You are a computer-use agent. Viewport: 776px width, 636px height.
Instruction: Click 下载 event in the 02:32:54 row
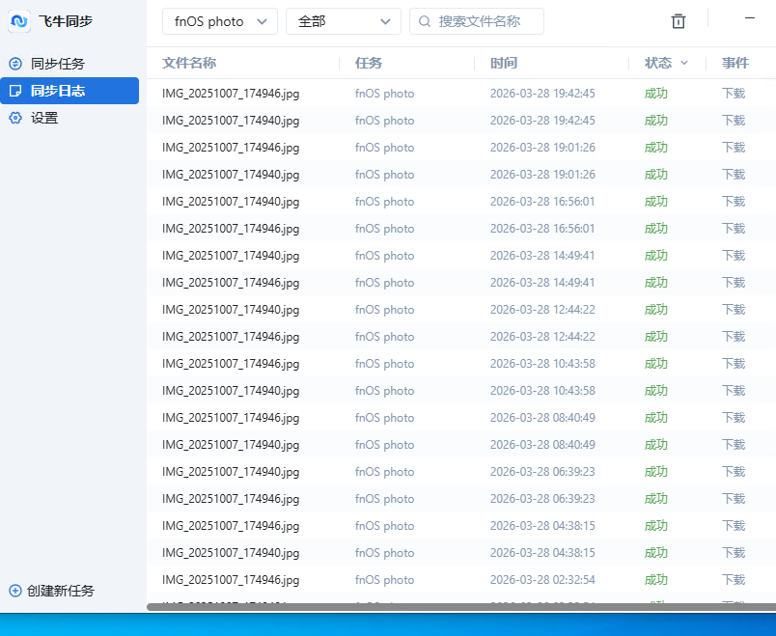coord(734,580)
